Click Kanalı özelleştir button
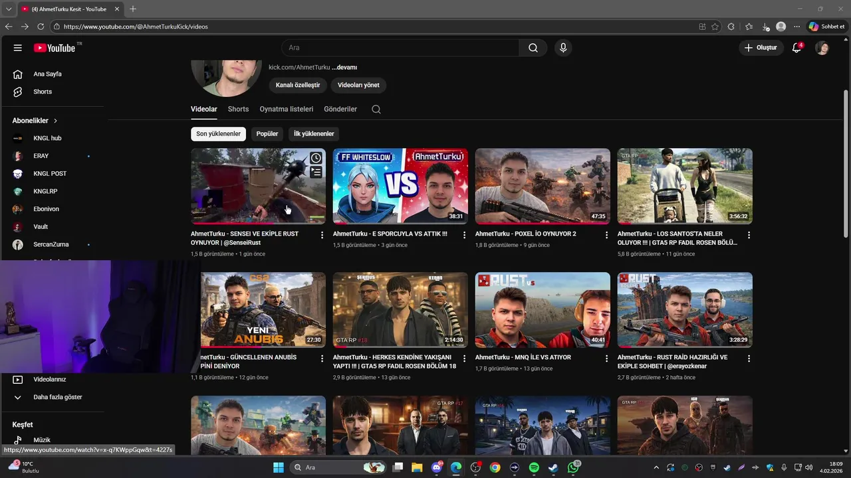 point(298,85)
